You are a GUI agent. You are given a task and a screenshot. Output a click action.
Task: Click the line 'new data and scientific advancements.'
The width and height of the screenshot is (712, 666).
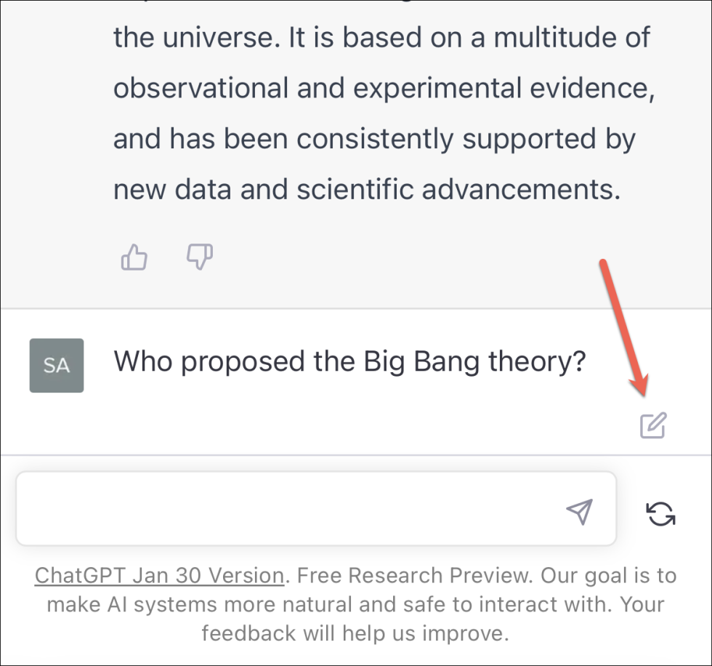[x=367, y=190]
